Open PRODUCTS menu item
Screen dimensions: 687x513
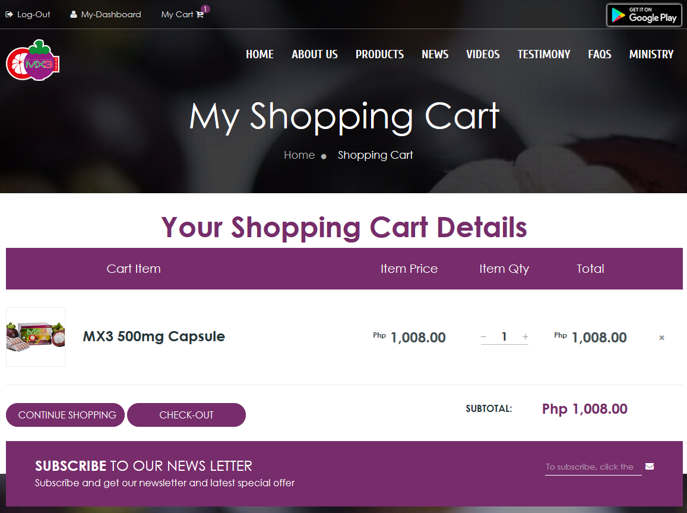coord(379,54)
